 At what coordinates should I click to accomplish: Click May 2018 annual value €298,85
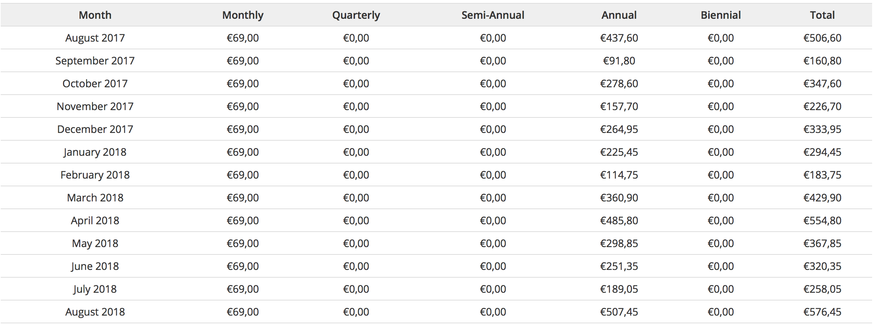[x=619, y=243]
